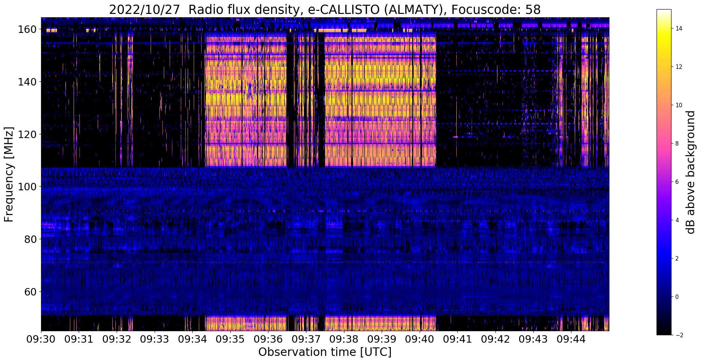Click the 09:32 time tick label
Image resolution: width=701 pixels, height=362 pixels.
click(x=117, y=339)
